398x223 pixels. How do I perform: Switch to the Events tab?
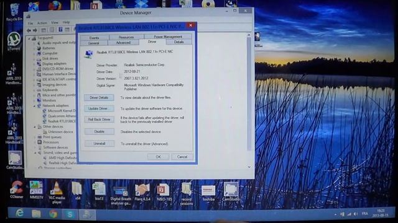(x=94, y=38)
